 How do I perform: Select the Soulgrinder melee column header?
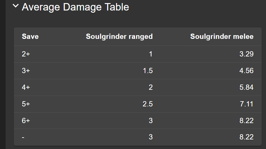pyautogui.click(x=222, y=37)
